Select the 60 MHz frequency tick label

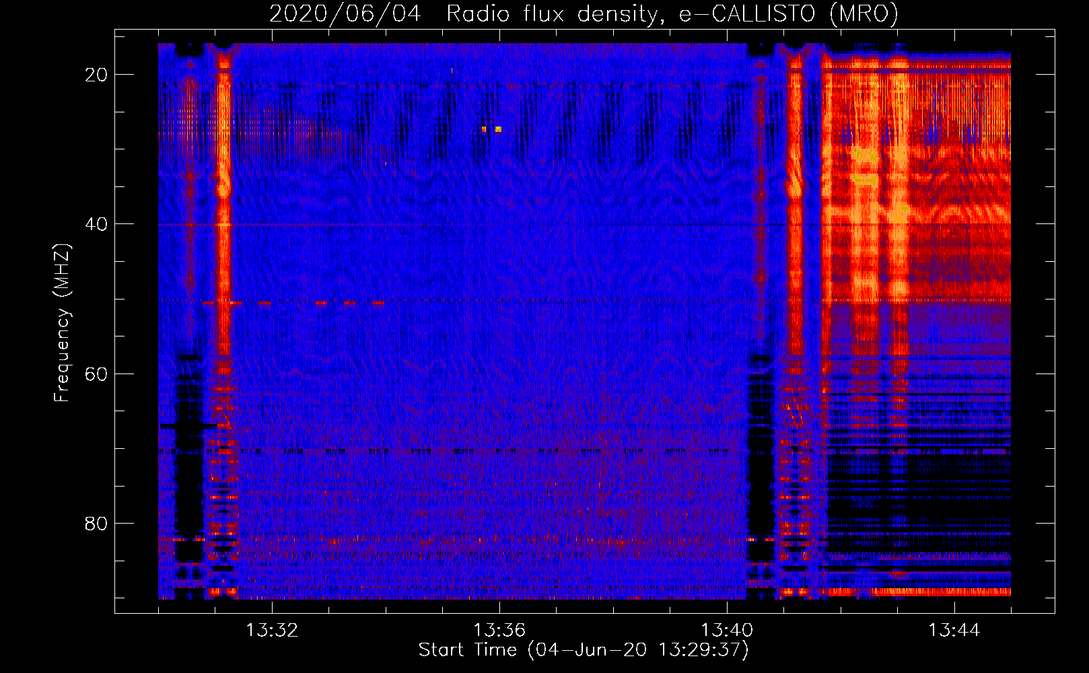[x=96, y=374]
